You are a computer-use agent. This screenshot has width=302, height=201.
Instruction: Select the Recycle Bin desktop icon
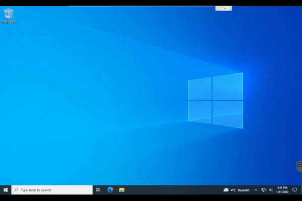point(9,13)
